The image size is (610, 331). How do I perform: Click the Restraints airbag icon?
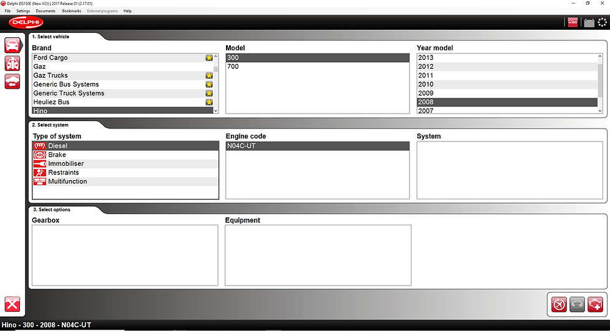point(40,173)
